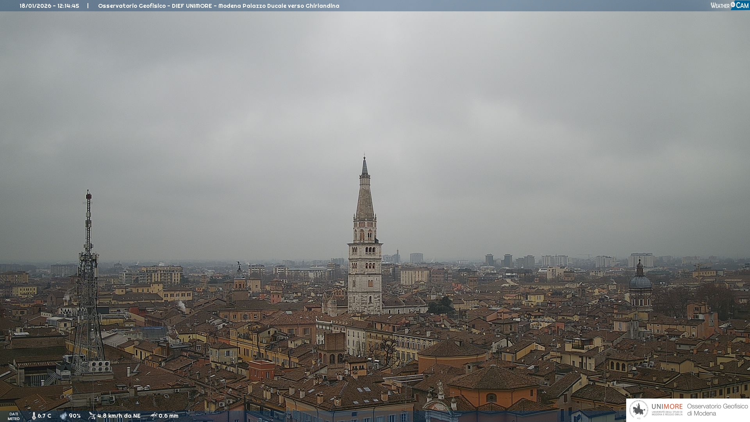The height and width of the screenshot is (422, 750).
Task: Click the wind anemometer icon
Action: tap(92, 416)
